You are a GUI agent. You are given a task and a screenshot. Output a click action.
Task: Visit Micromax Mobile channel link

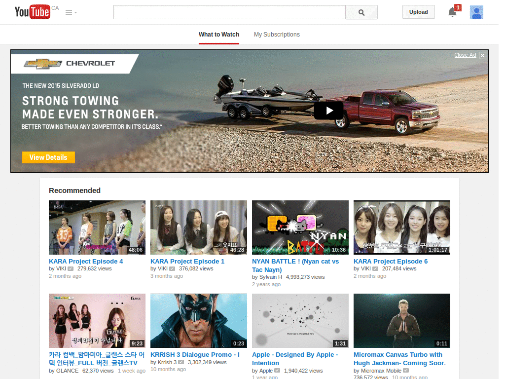click(x=381, y=371)
